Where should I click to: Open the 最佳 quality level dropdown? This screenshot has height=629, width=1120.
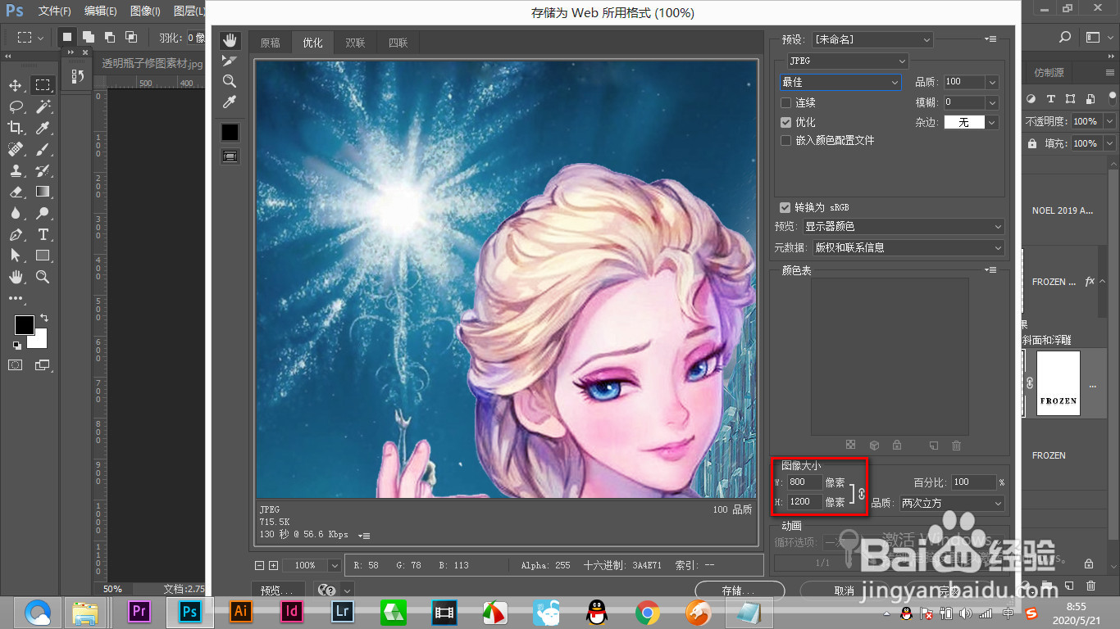tap(840, 82)
